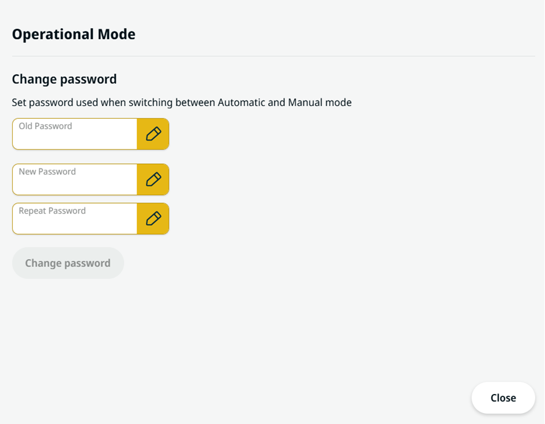This screenshot has height=424, width=545.
Task: Focus the Repeat Password input field
Action: coord(75,219)
